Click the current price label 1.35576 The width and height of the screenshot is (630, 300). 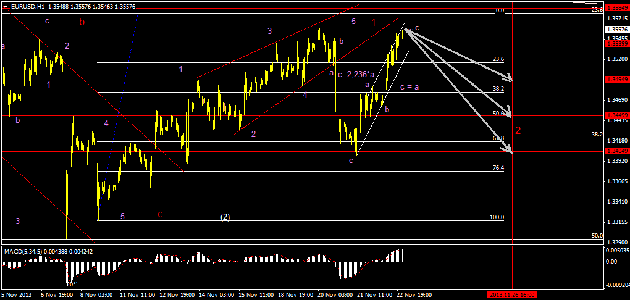(617, 29)
